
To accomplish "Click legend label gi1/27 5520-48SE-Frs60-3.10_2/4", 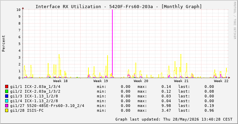I will coord(47,106).
